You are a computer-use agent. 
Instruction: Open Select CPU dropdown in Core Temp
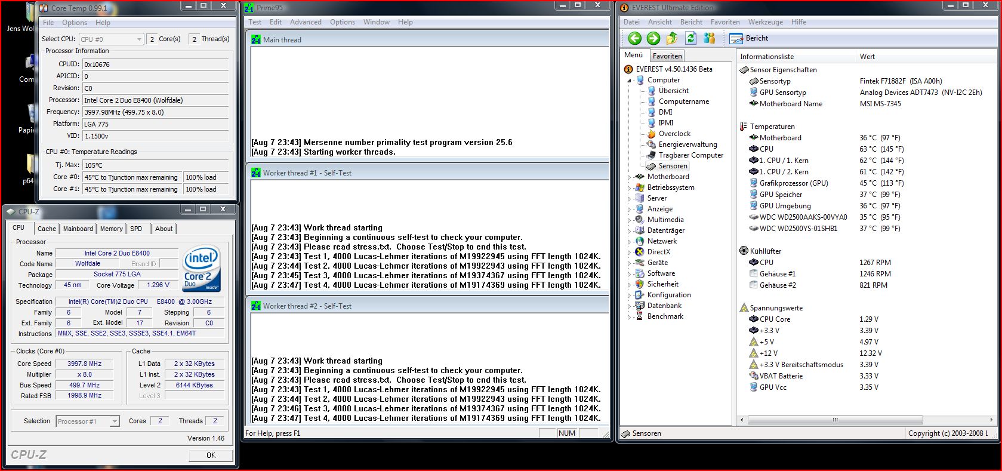112,39
